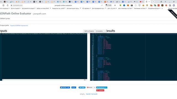Open the Kazuki Hamasaki link
Screen dimensions: 177x99
coord(92,94)
